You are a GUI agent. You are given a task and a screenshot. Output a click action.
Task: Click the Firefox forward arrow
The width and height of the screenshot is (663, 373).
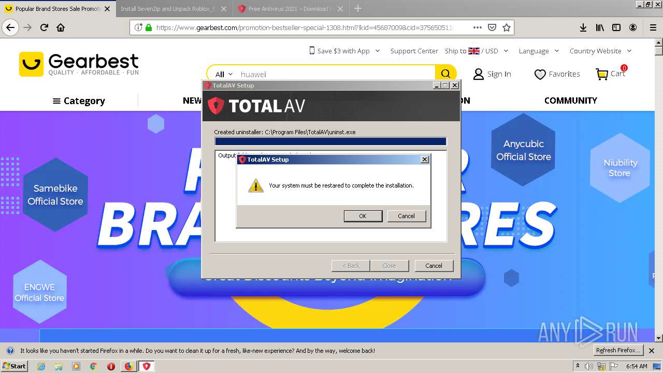pyautogui.click(x=28, y=27)
